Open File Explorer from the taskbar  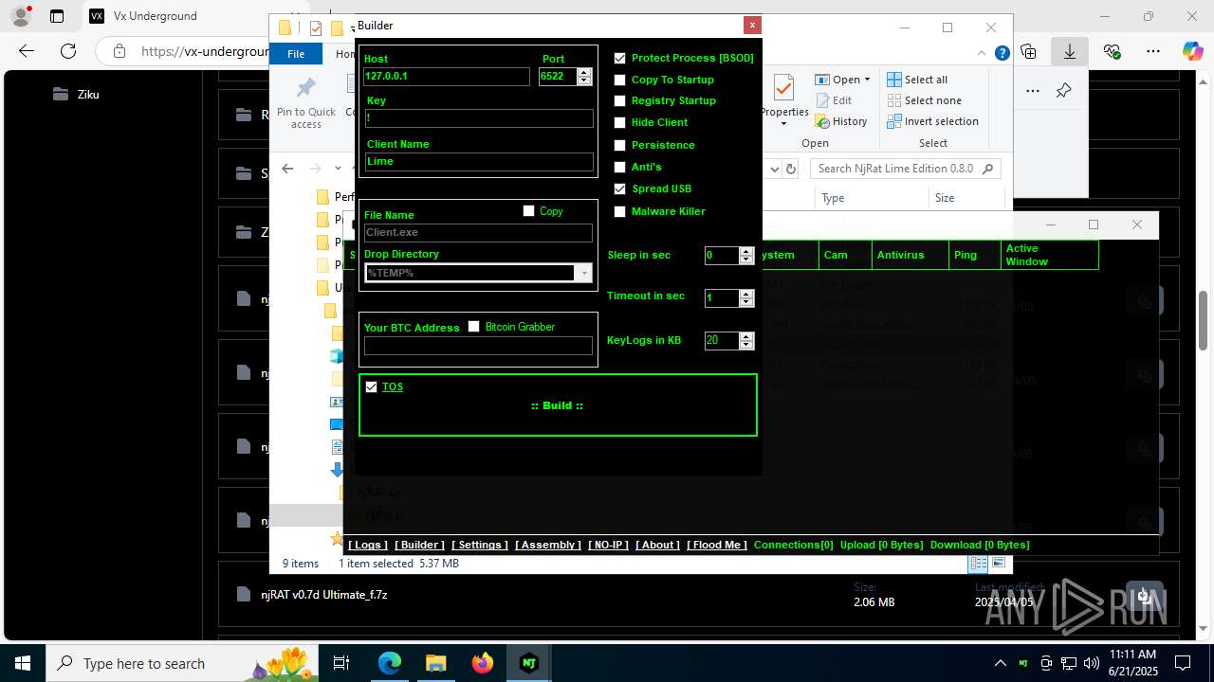click(x=435, y=663)
